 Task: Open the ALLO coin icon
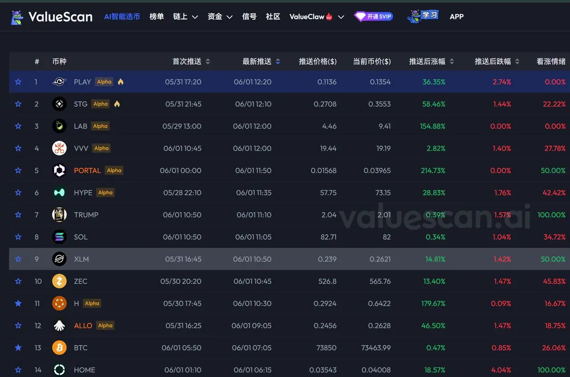[x=59, y=326]
